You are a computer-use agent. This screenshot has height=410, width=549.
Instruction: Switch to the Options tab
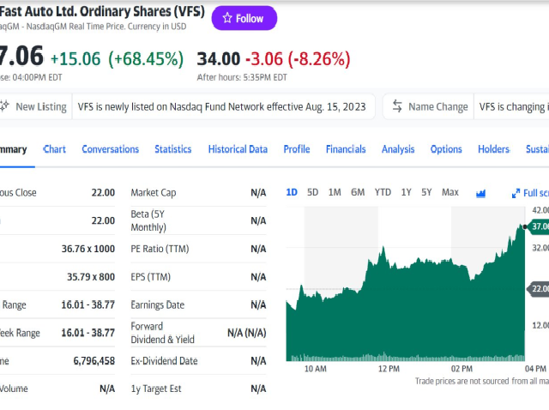(x=446, y=149)
